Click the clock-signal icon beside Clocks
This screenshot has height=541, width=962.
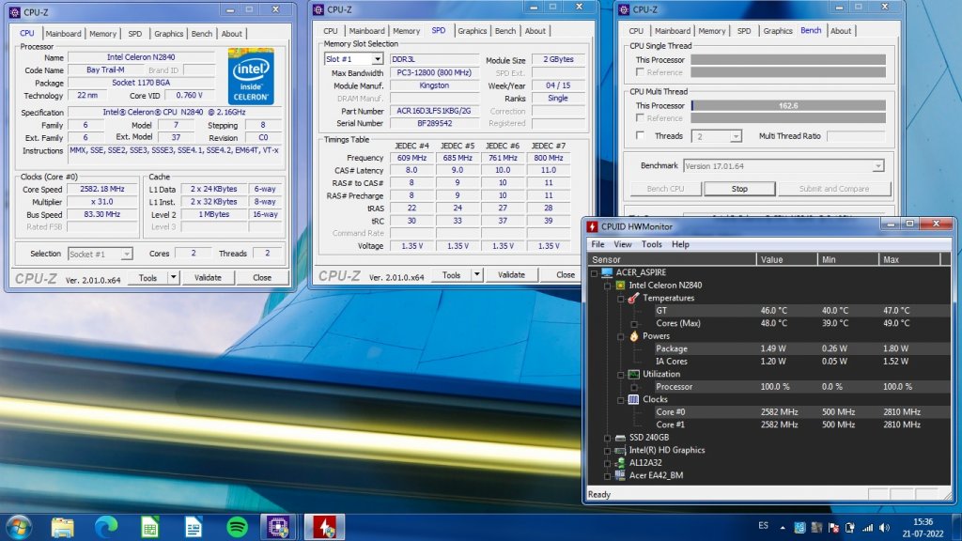coord(634,399)
